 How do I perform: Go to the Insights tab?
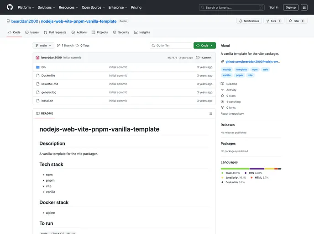tap(142, 32)
